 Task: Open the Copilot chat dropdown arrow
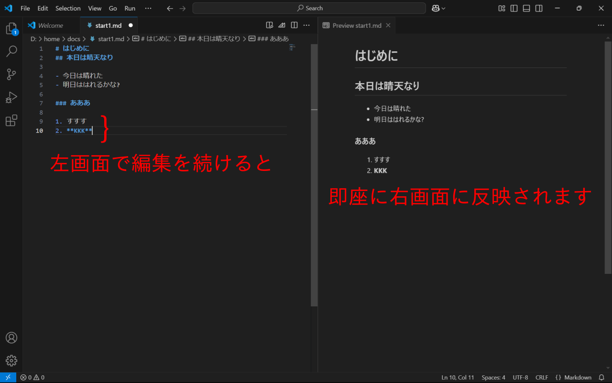tap(444, 8)
